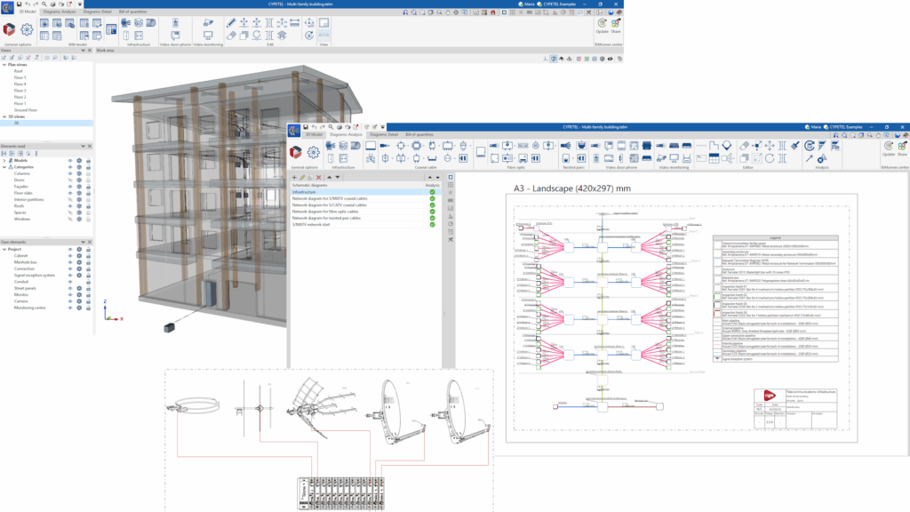The width and height of the screenshot is (910, 512).
Task: Add new schematic diagram with plus icon
Action: (x=294, y=178)
